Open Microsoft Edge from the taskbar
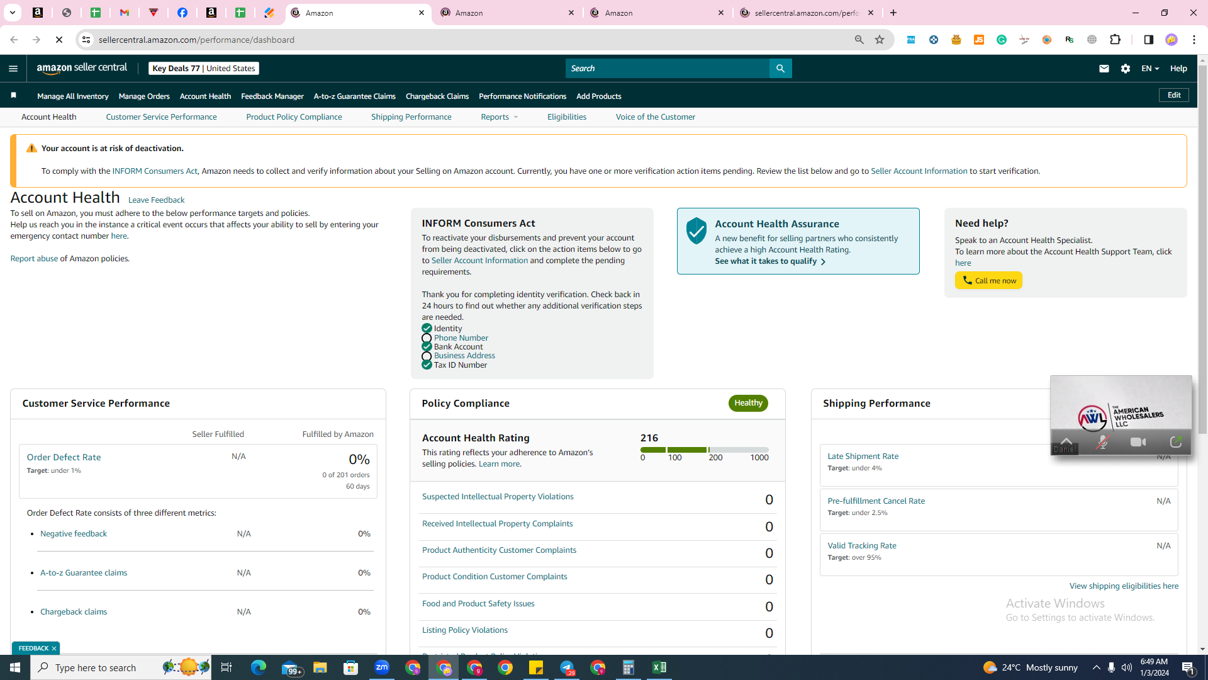The width and height of the screenshot is (1208, 680). (258, 667)
